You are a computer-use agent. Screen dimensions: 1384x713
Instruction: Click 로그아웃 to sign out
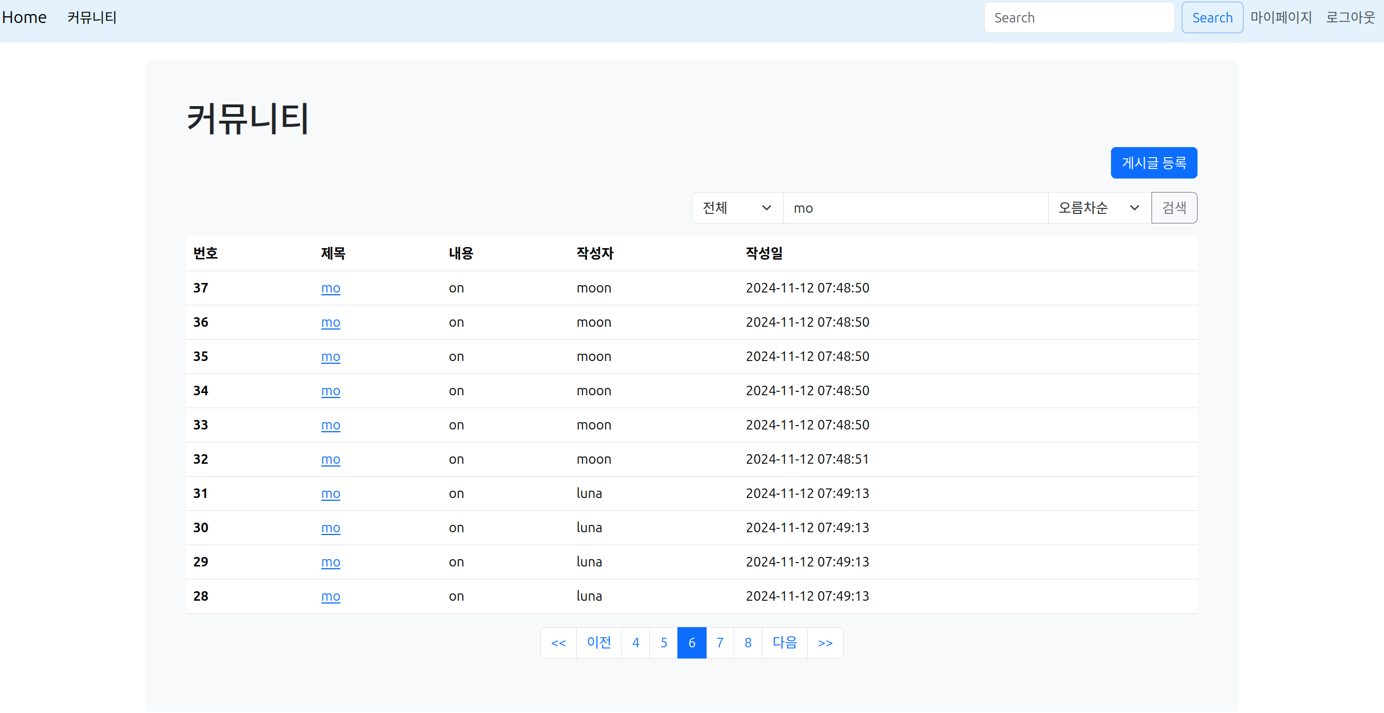1351,17
